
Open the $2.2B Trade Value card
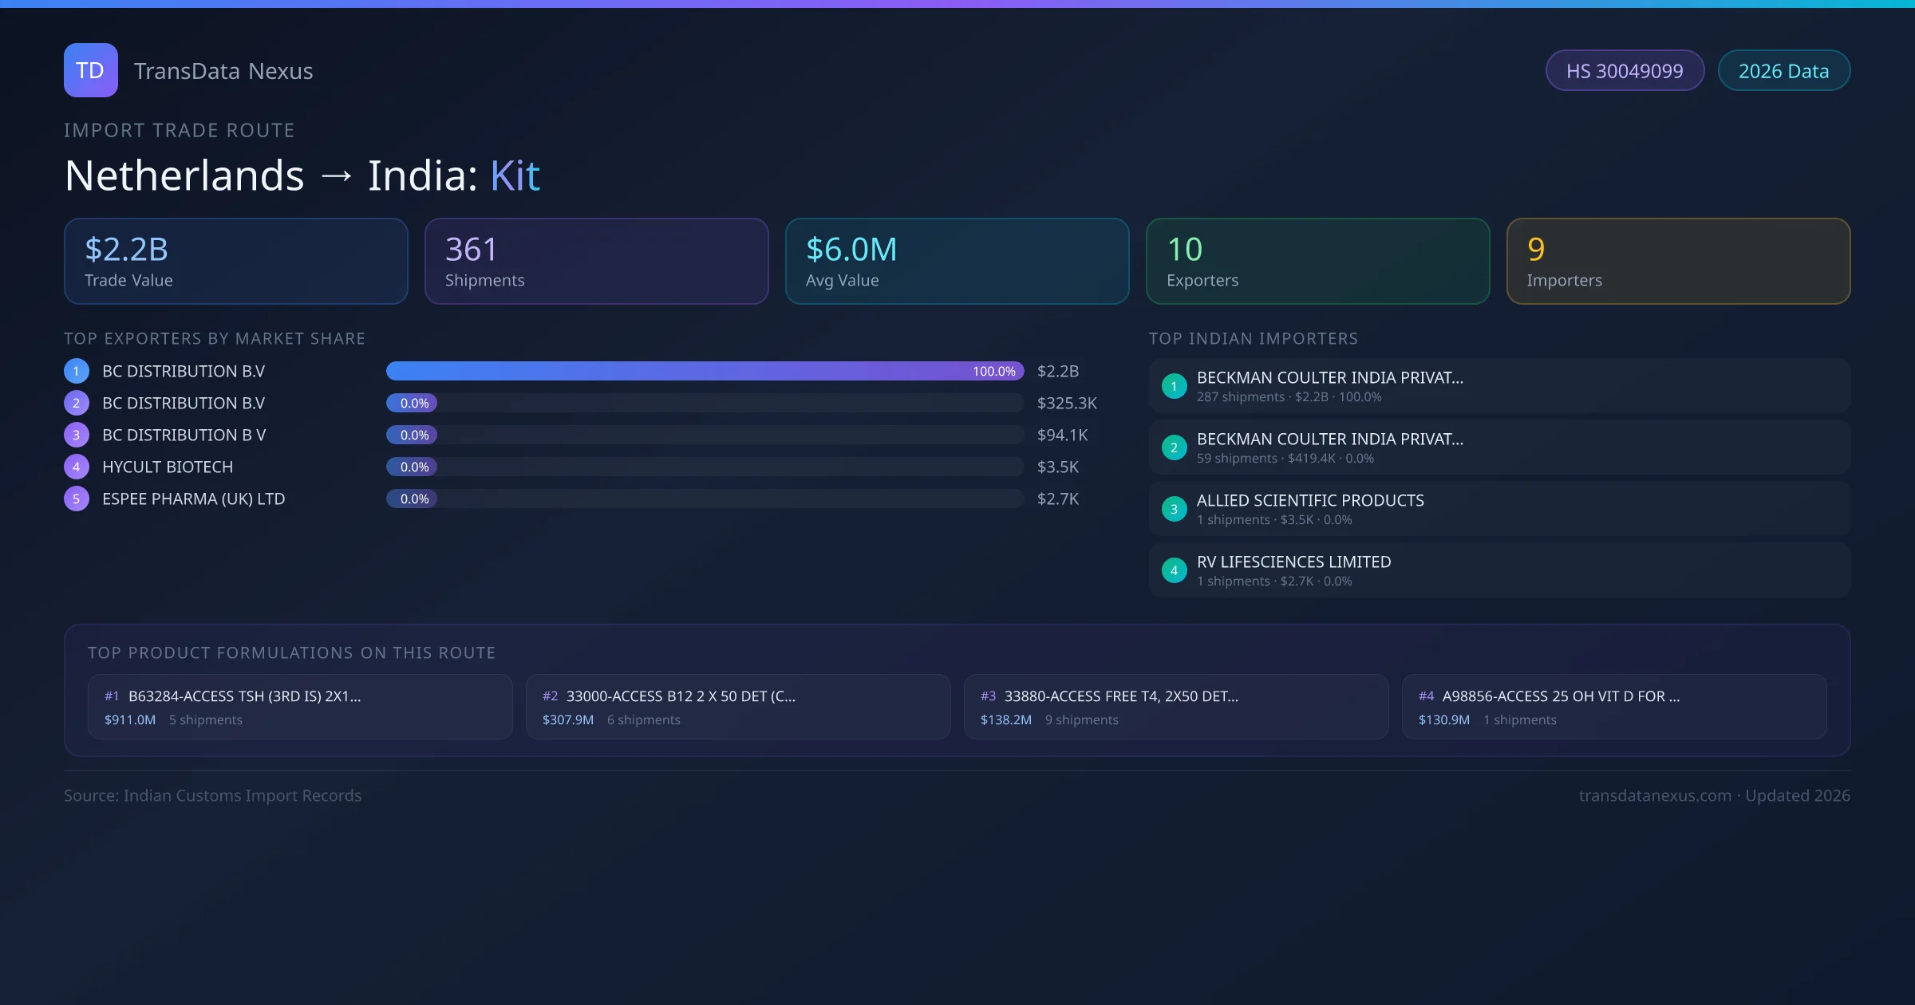coord(235,261)
